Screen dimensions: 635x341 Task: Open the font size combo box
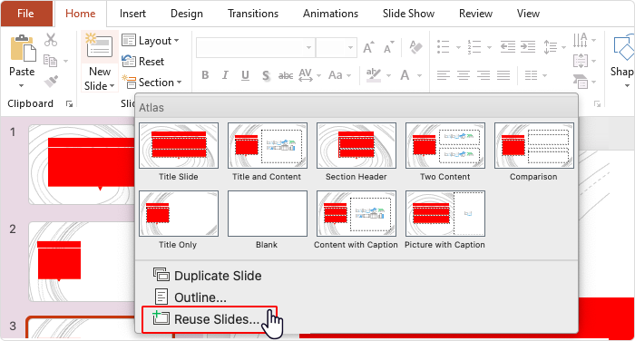click(x=337, y=48)
